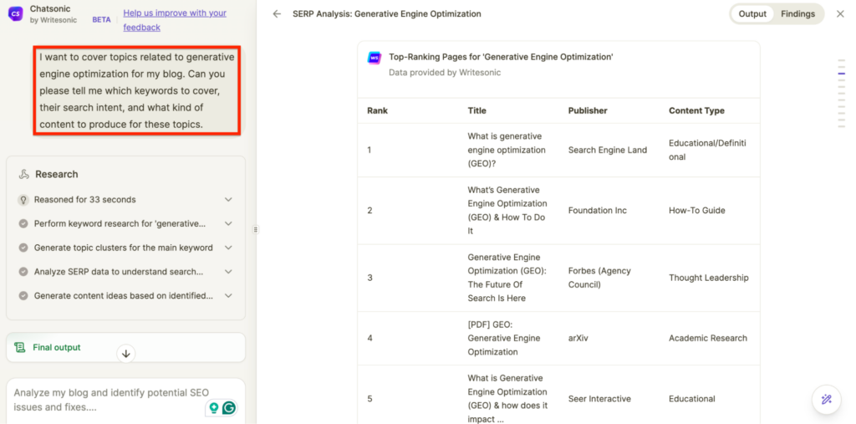This screenshot has width=856, height=424.
Task: Click check icon beside Perform keyword research
Action: click(x=23, y=223)
